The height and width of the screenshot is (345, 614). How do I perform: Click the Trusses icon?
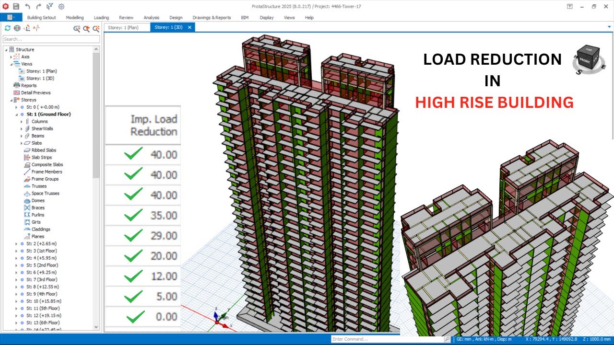click(27, 186)
